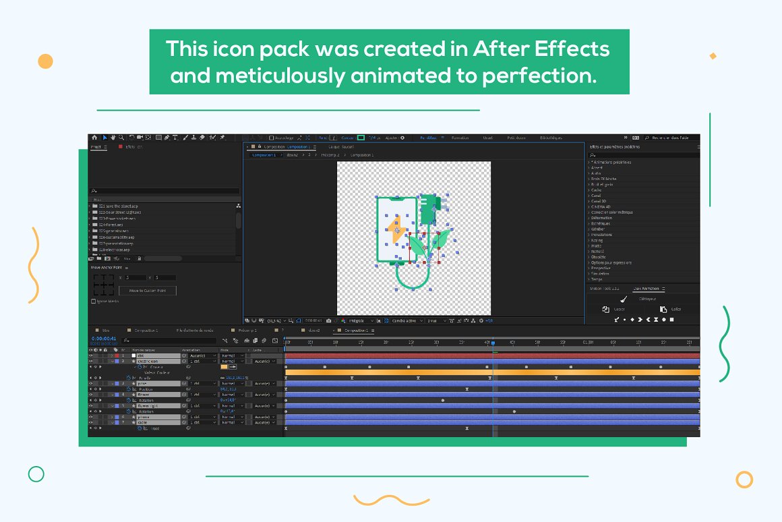Open the Caméra active view dropdown
This screenshot has width=782, height=522.
(x=407, y=320)
